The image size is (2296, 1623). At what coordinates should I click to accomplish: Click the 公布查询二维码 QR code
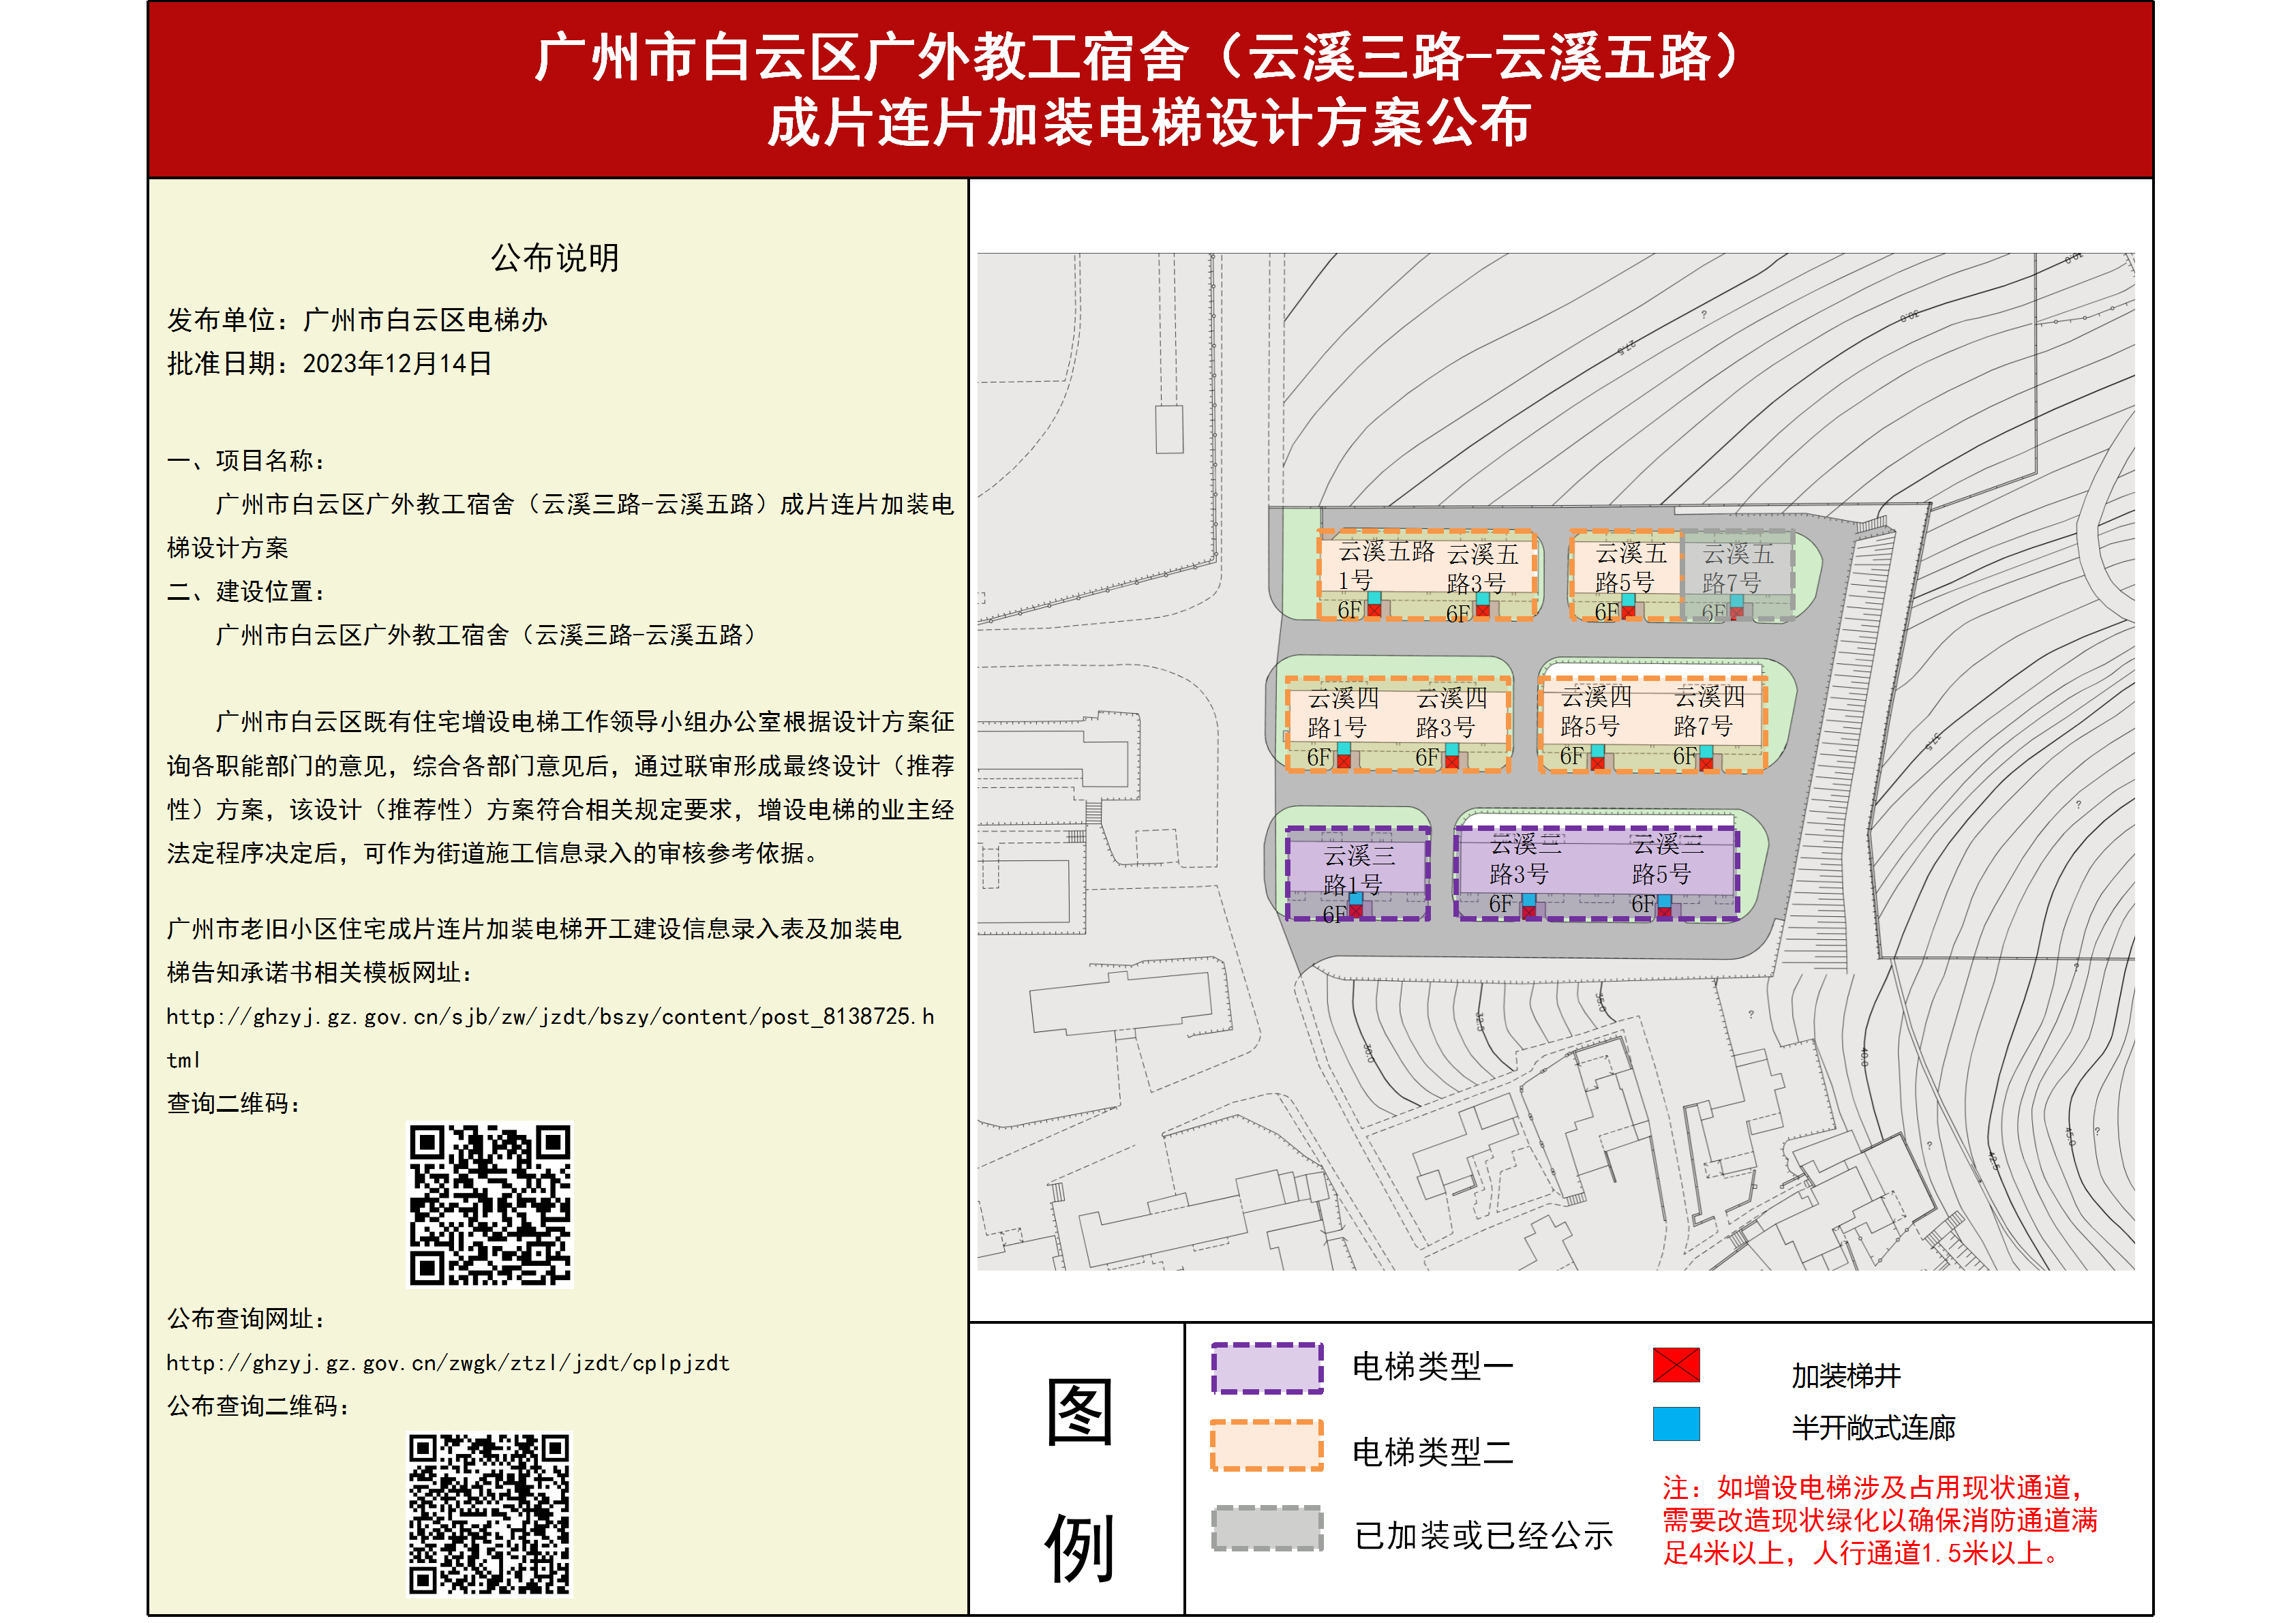pos(490,1514)
